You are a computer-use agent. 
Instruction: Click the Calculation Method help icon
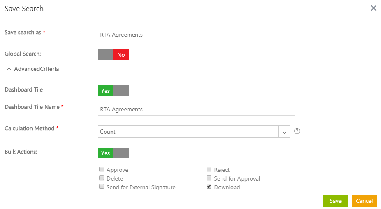(x=297, y=132)
